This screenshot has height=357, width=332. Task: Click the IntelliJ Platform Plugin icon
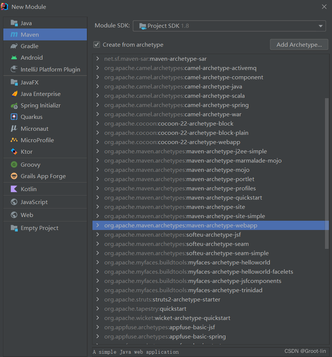click(x=14, y=69)
